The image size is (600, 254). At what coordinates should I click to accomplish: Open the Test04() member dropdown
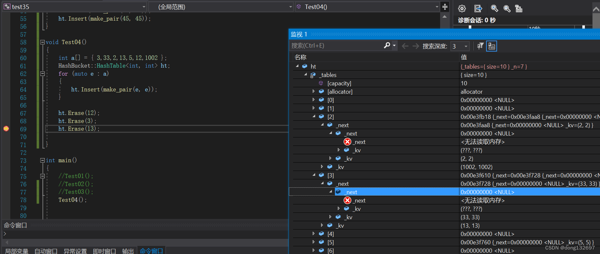click(437, 7)
